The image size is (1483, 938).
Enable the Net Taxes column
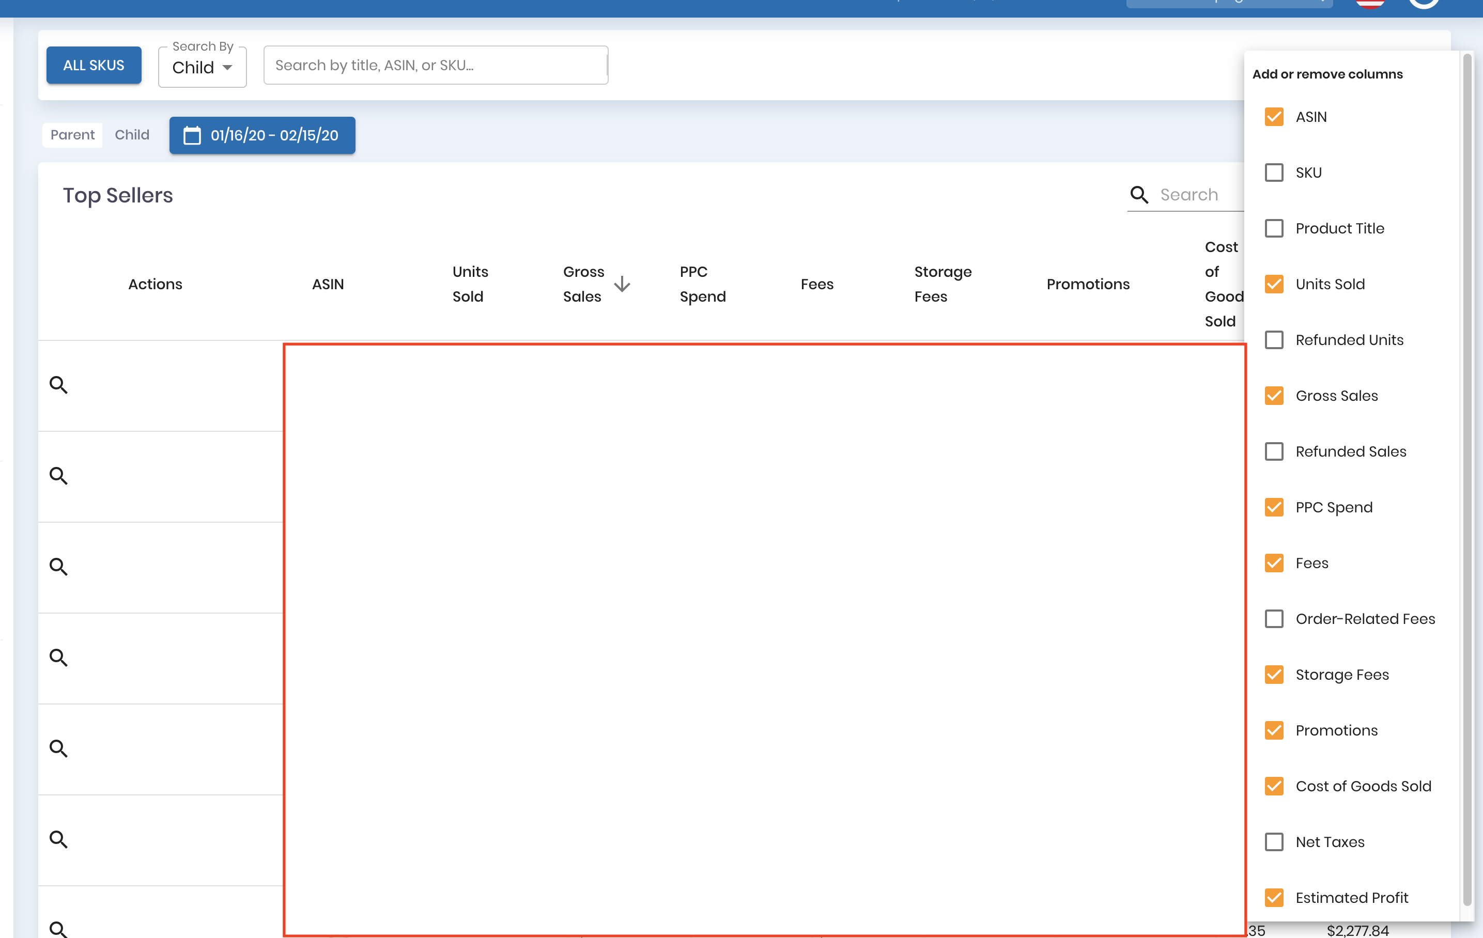point(1274,841)
